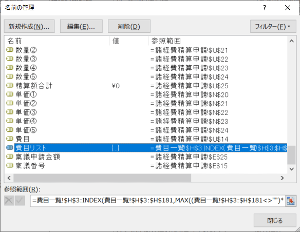Viewport: 300px width, 232px height.
Task: Select the 稟議申請金額 name row
Action: point(146,157)
